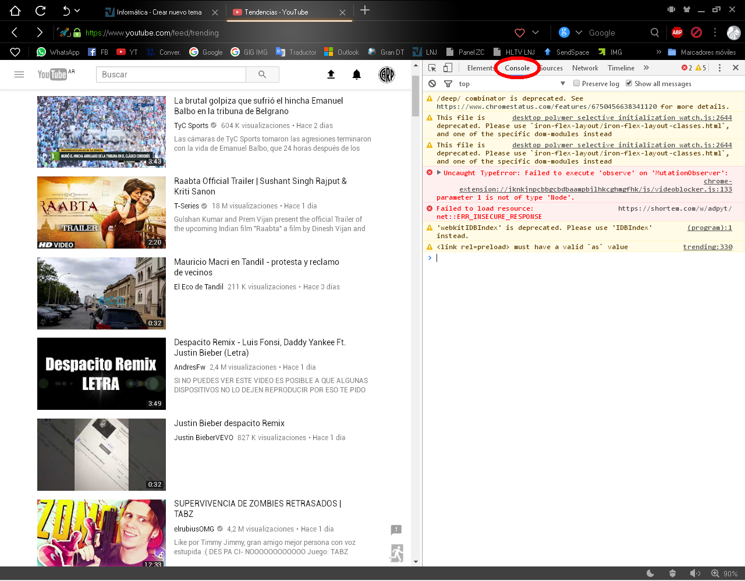Open a new tab with the plus button

[365, 10]
